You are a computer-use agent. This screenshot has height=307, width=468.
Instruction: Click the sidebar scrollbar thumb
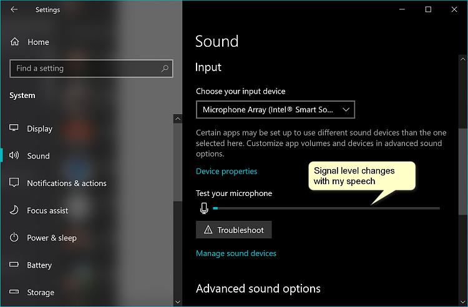click(x=178, y=162)
